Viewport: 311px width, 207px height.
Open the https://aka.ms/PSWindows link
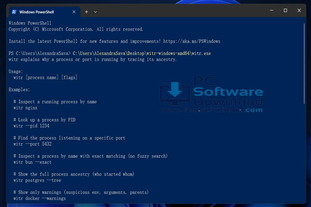coord(192,41)
